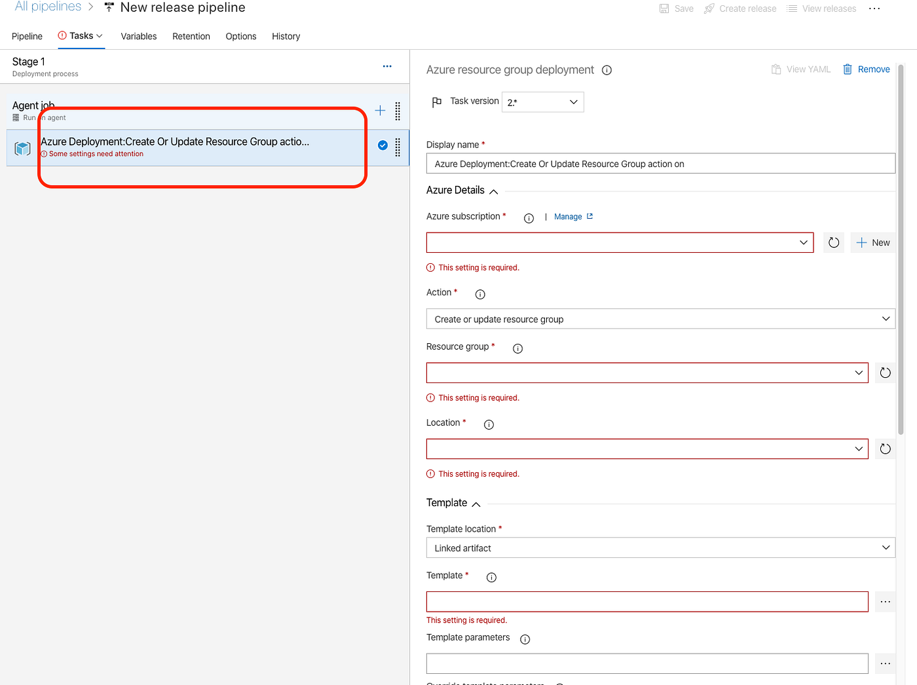Open the Action dropdown
The width and height of the screenshot is (917, 685).
tap(660, 319)
